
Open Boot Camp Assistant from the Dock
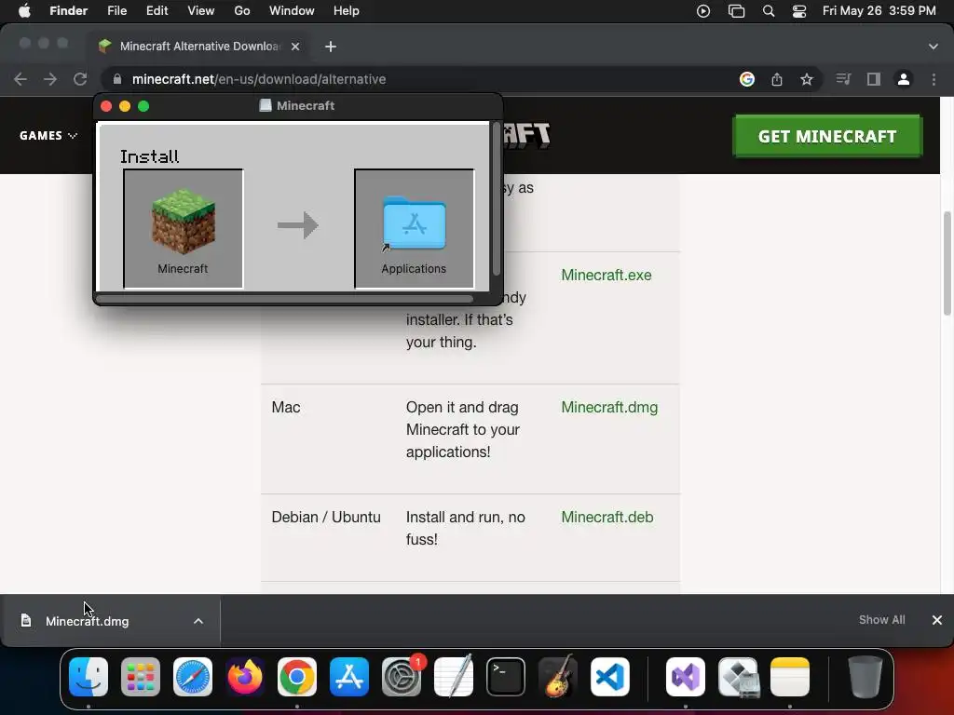pyautogui.click(x=738, y=677)
